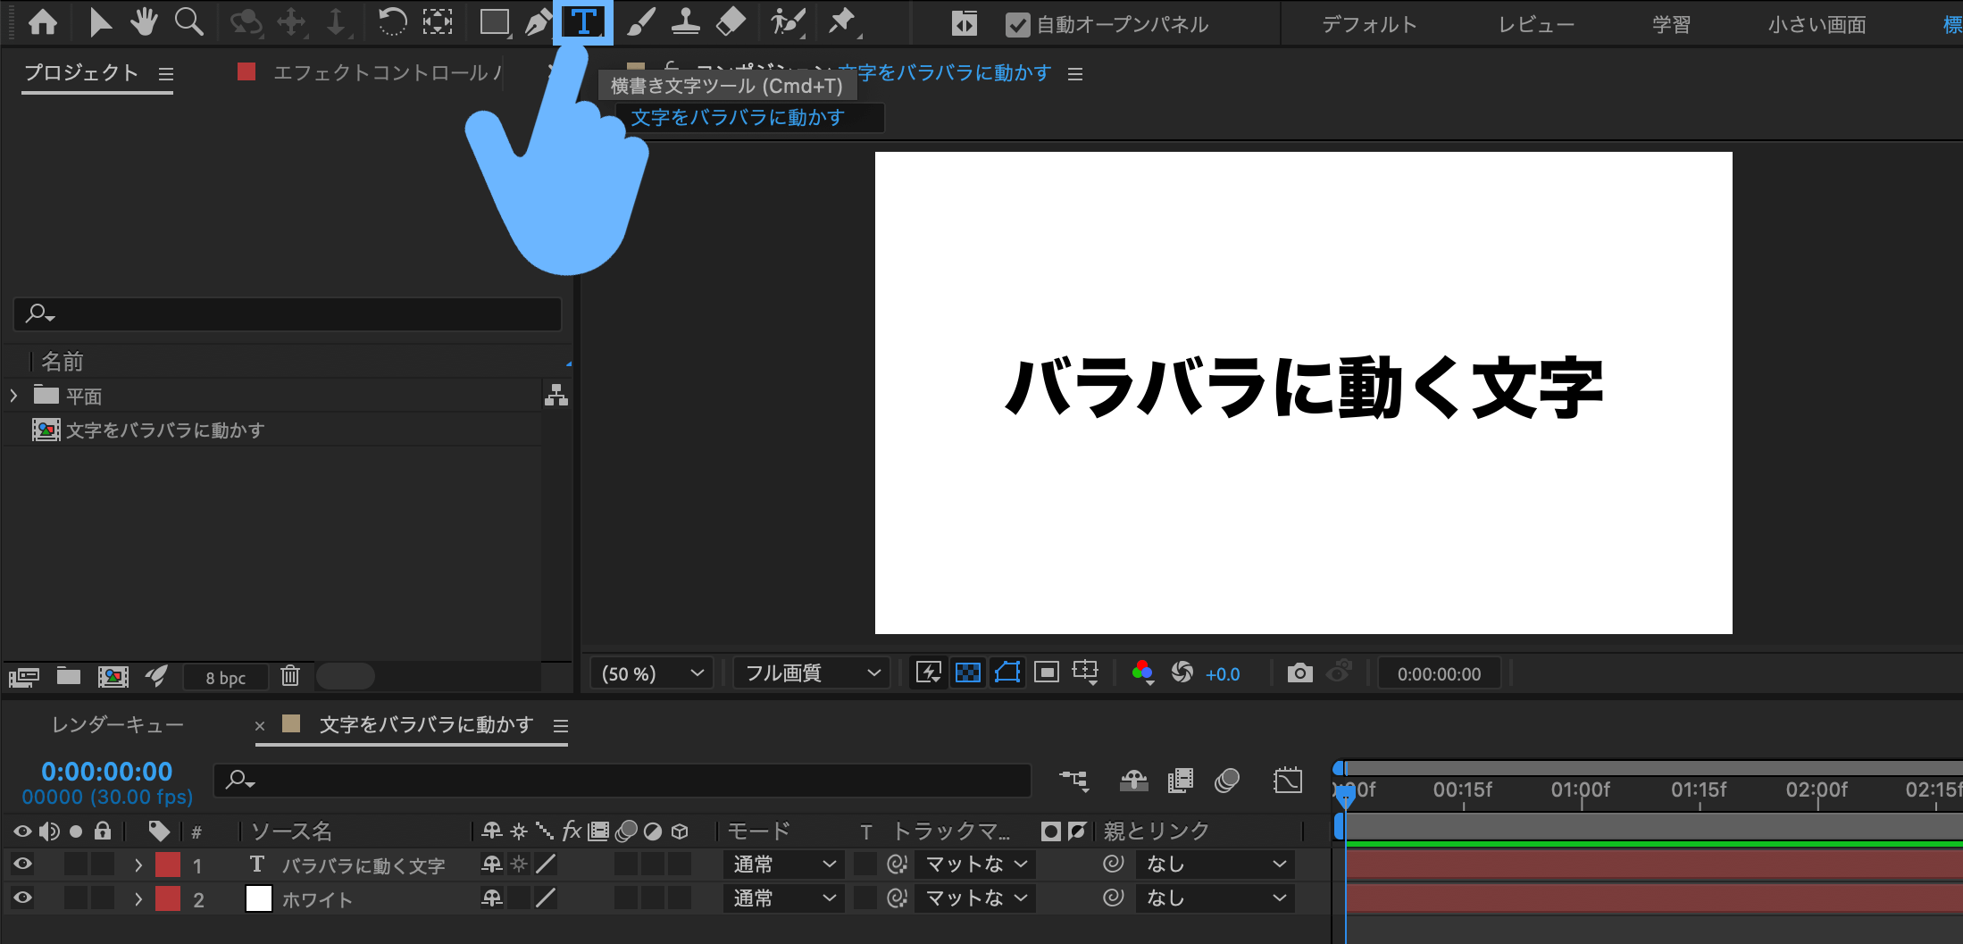This screenshot has width=1963, height=944.
Task: Click the region of interest icon
Action: [x=1046, y=672]
